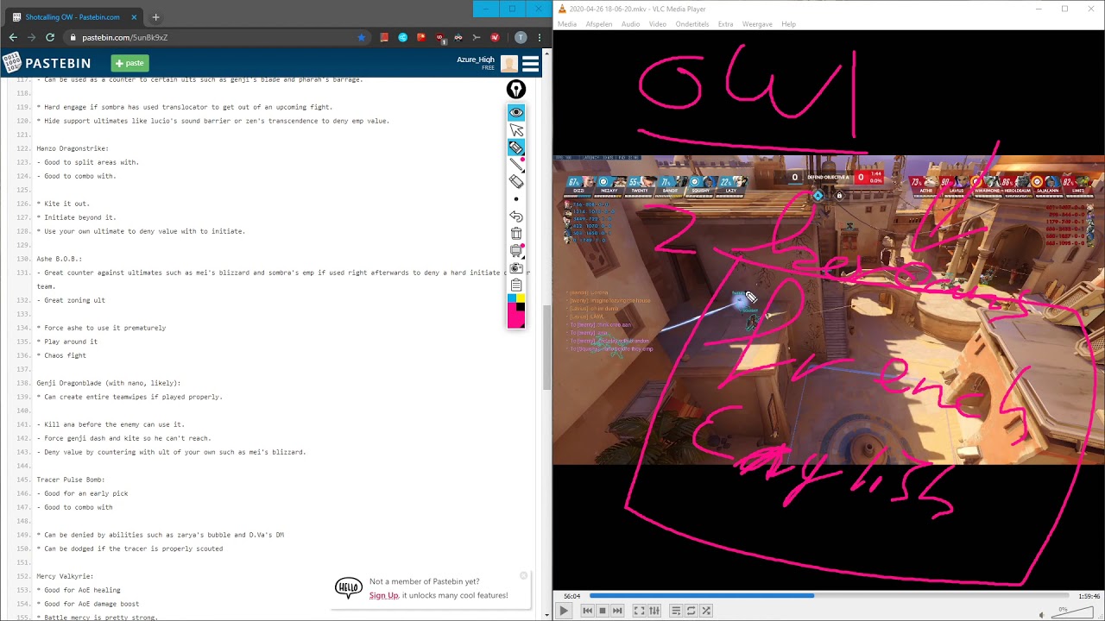Select the highlighter marker tool

(516, 147)
